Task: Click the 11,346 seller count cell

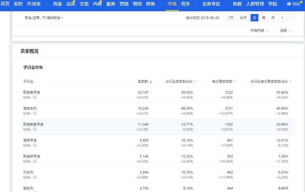Action: (143, 124)
